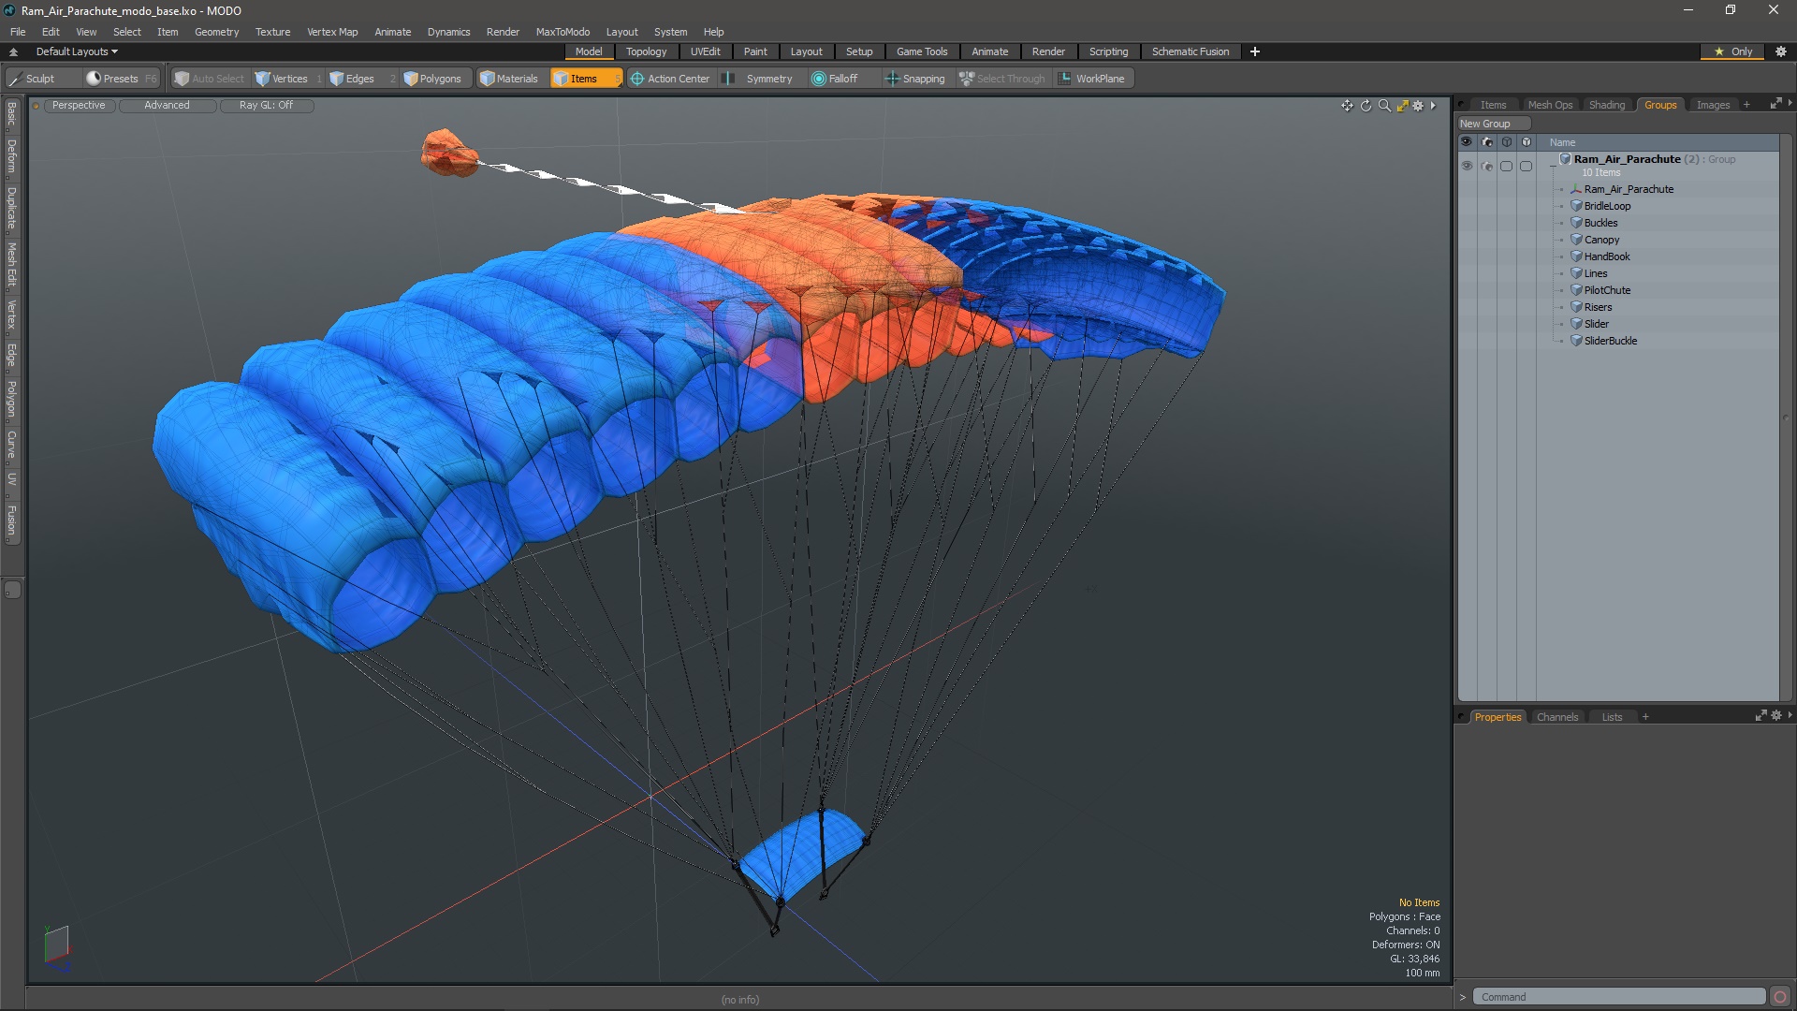Toggle render camera icon for Ram_Air_Parachute group
This screenshot has height=1011, width=1797.
[1487, 166]
